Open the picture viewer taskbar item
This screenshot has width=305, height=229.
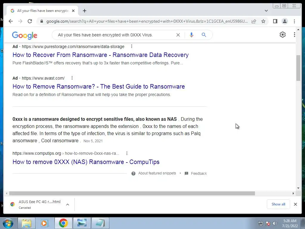[82, 223]
